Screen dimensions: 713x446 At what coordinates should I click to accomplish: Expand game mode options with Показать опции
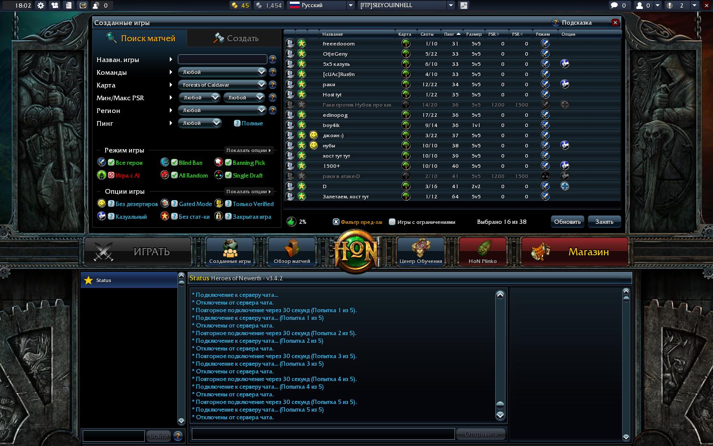point(248,150)
